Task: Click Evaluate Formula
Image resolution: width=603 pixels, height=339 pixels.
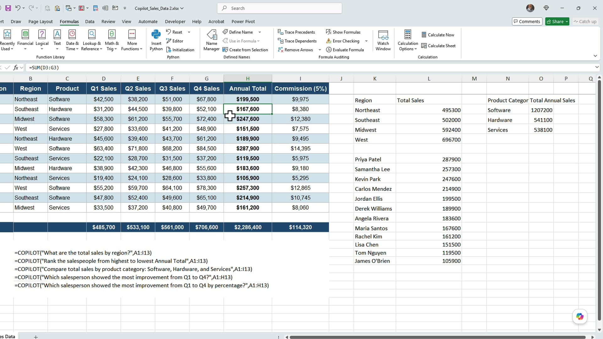Action: (x=345, y=50)
